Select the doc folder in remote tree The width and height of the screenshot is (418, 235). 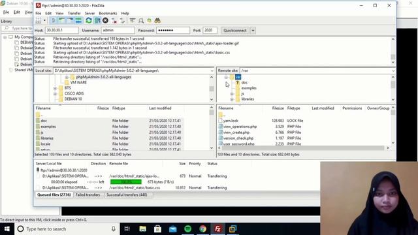(244, 83)
